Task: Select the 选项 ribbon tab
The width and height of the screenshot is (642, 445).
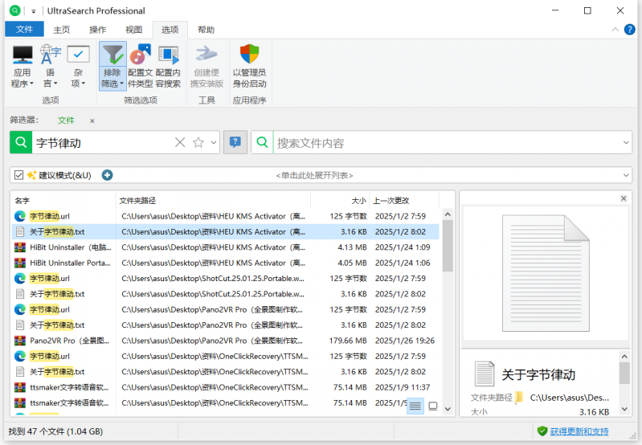Action: point(170,30)
